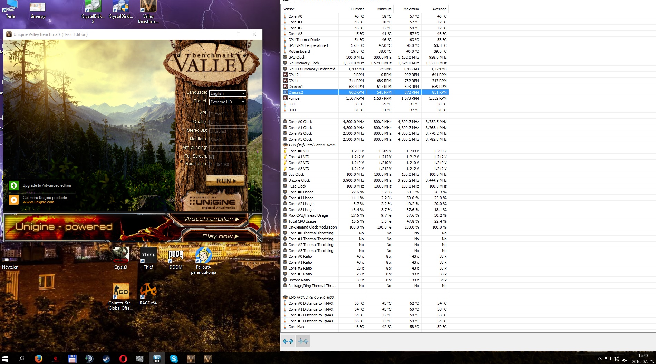Screen dimensions: 656x364
Task: Select the Core #2 Thermal Throttling row
Action: pyautogui.click(x=365, y=245)
